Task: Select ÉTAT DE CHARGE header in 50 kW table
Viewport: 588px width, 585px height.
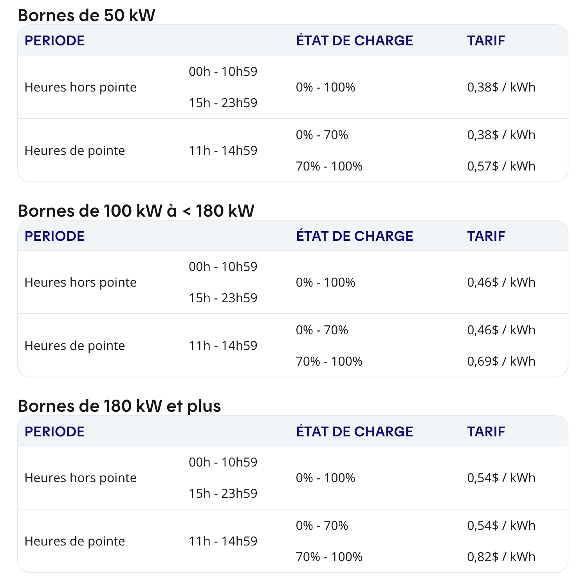Action: tap(355, 41)
